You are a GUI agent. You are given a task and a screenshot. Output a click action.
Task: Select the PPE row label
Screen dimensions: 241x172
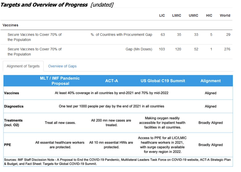click(x=8, y=145)
